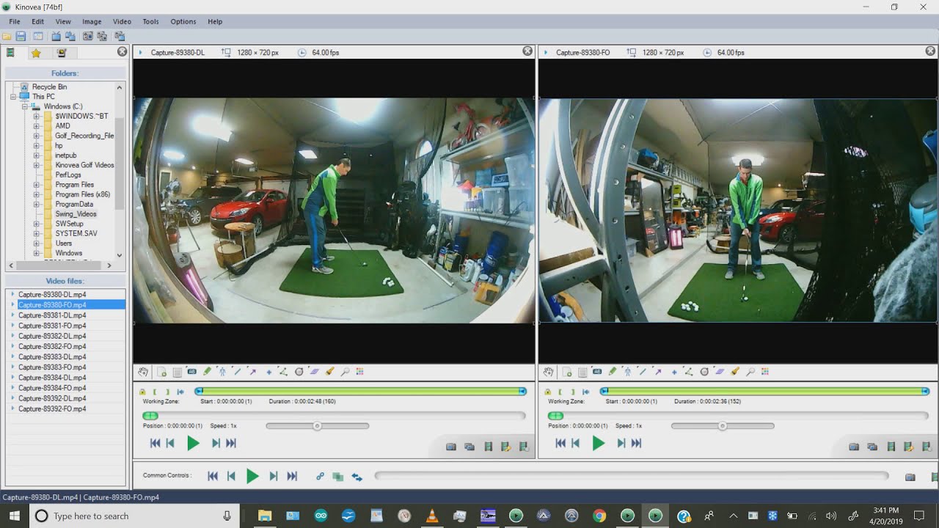This screenshot has height=528, width=939.
Task: Select the pencil tool in left player
Action: pyautogui.click(x=207, y=372)
